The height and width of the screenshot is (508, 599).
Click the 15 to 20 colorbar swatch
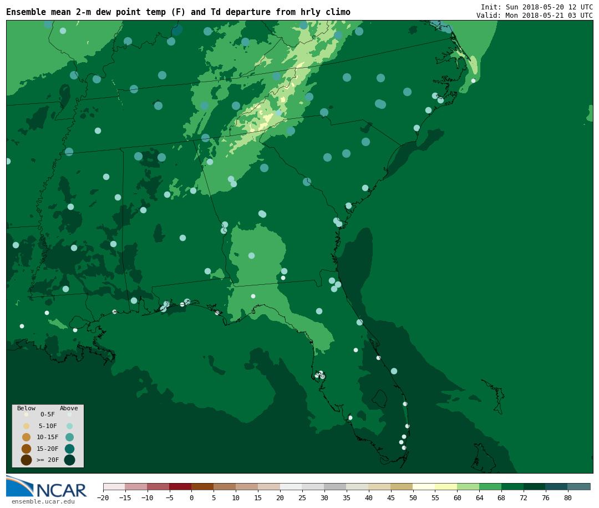[270, 486]
